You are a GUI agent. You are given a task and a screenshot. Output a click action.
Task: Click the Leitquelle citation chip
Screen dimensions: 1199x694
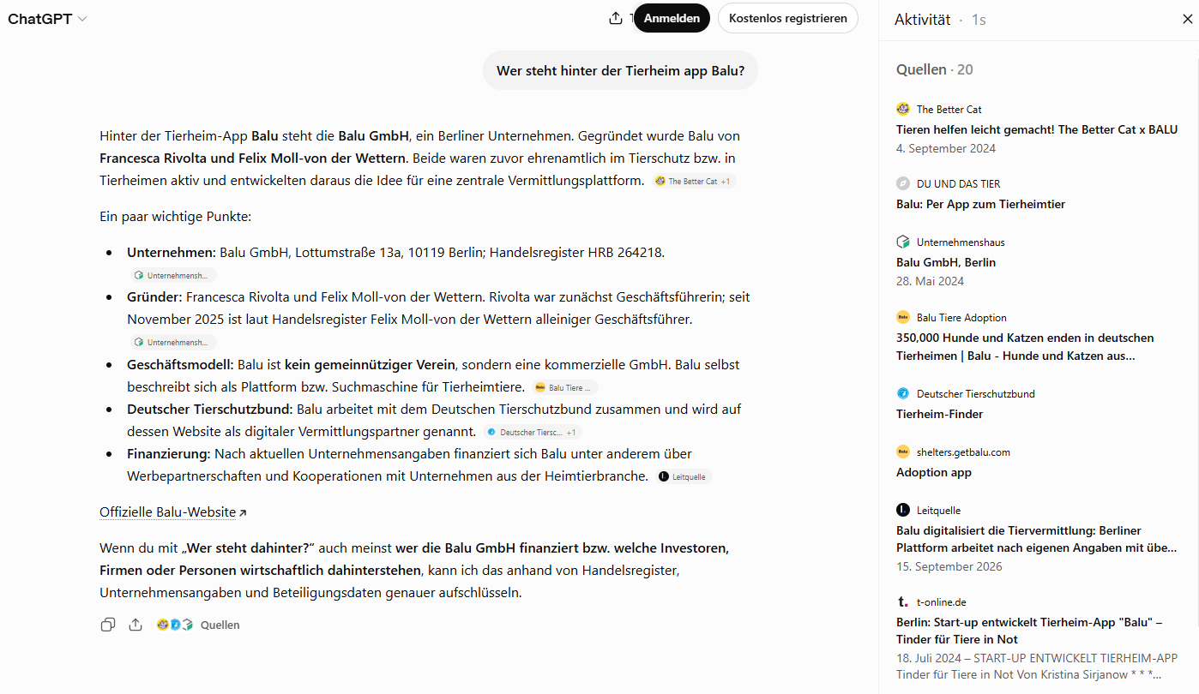684,476
